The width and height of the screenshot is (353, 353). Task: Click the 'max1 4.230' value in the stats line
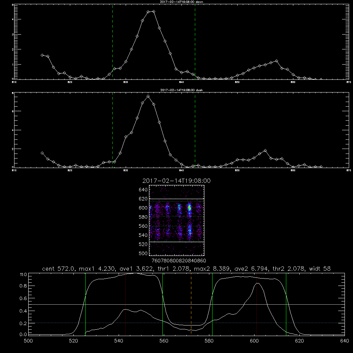[x=97, y=269]
